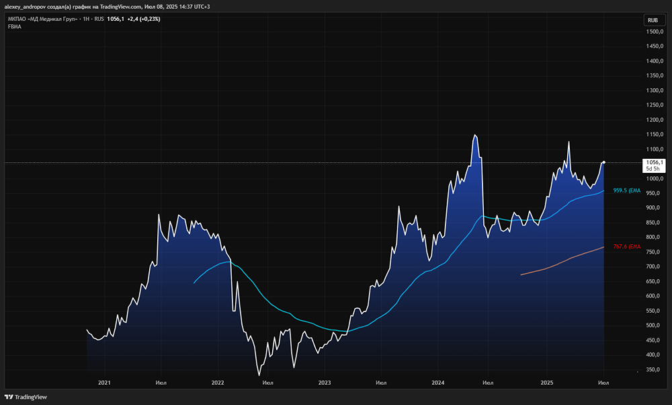The height and width of the screenshot is (405, 672).
Task: Click the 2025 label on time axis
Action: (547, 383)
